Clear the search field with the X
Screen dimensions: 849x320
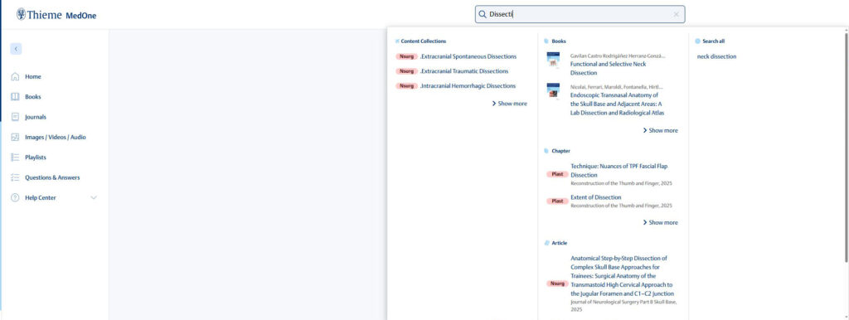677,15
